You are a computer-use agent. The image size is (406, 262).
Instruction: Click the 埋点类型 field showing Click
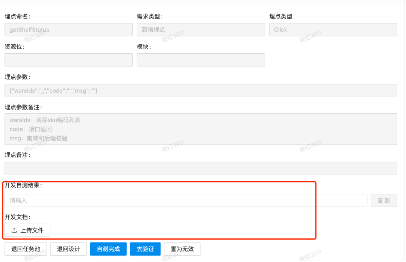pos(333,30)
